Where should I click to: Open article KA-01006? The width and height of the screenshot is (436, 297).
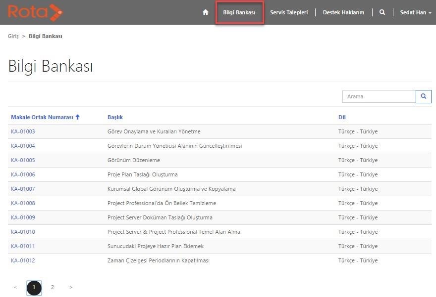[23, 174]
